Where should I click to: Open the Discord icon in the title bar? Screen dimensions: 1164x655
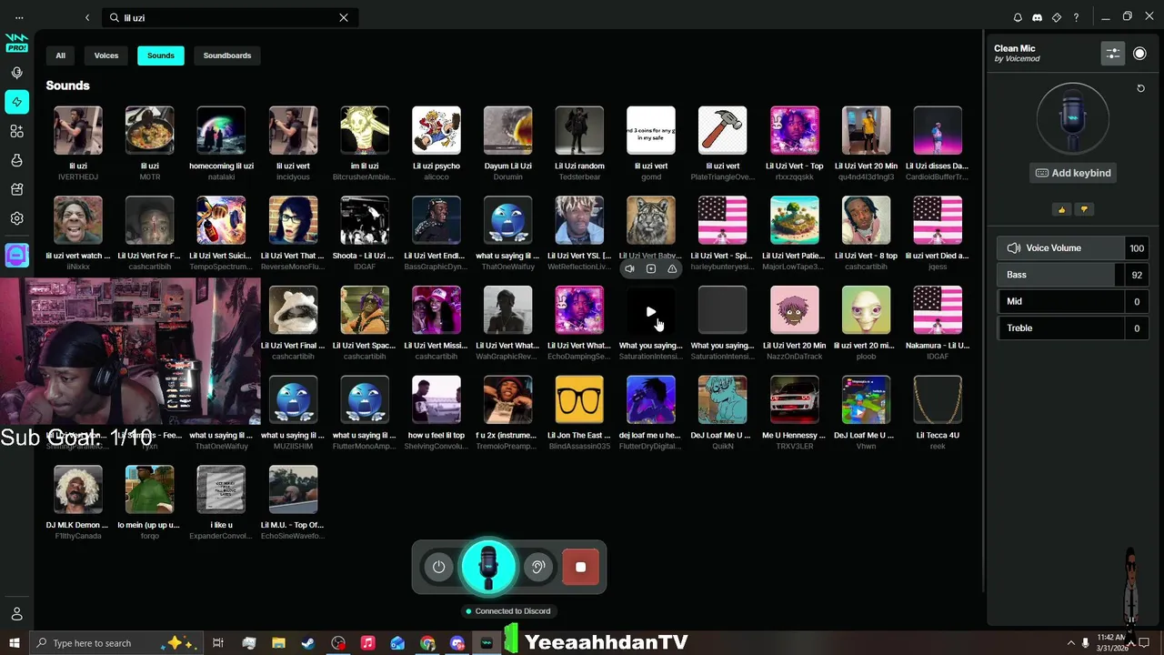1037,17
